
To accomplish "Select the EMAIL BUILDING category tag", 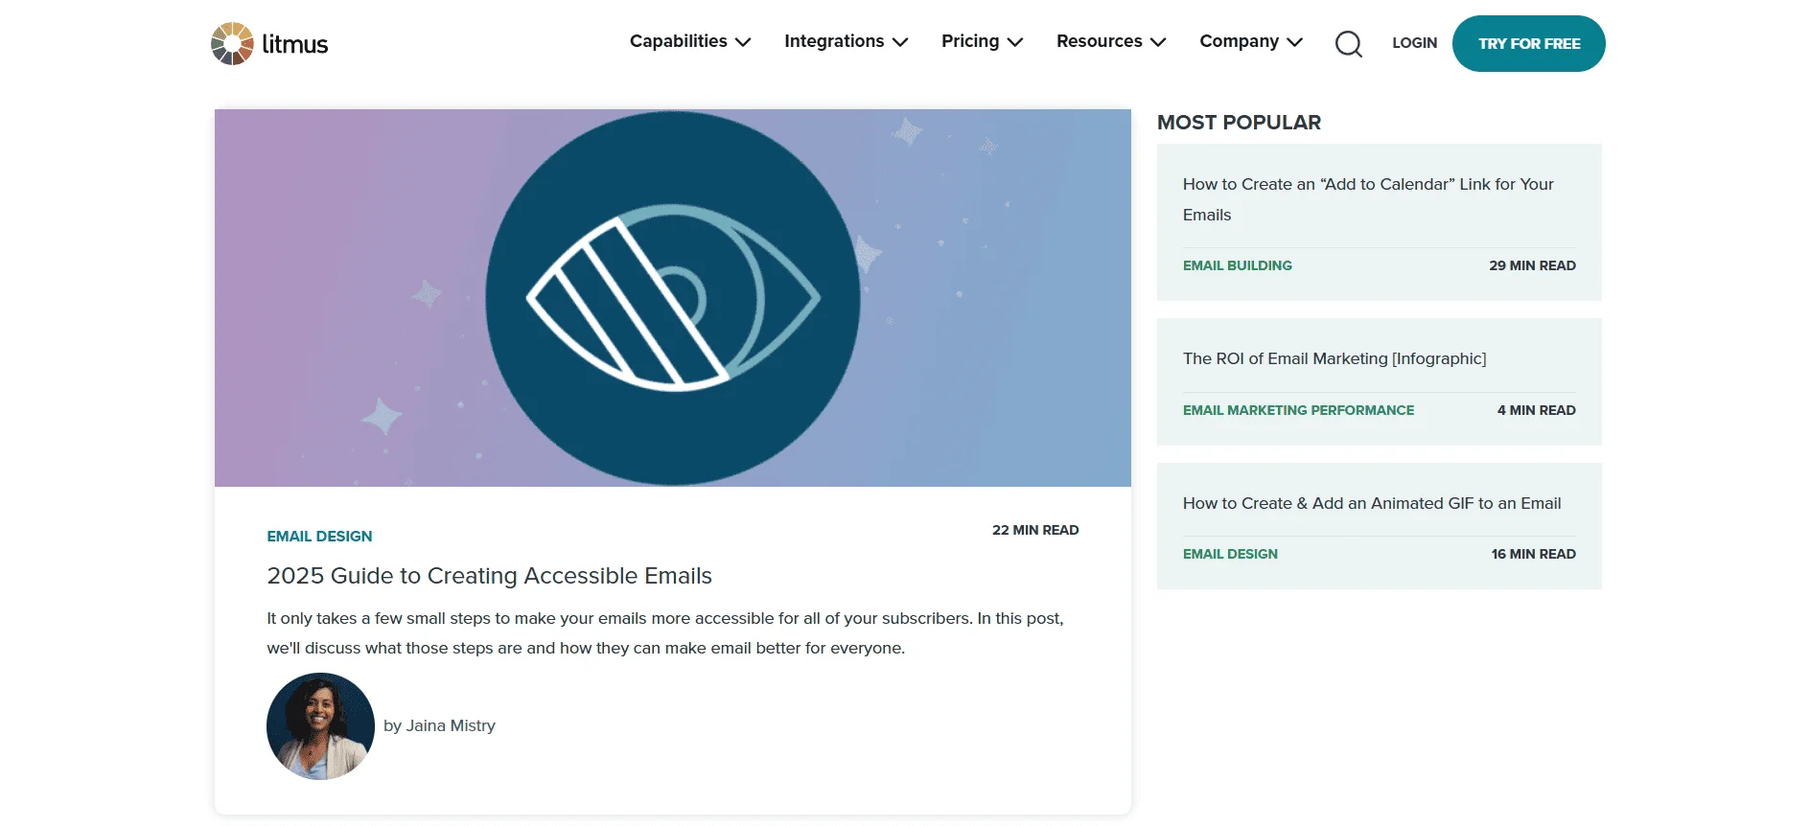I will (x=1237, y=265).
